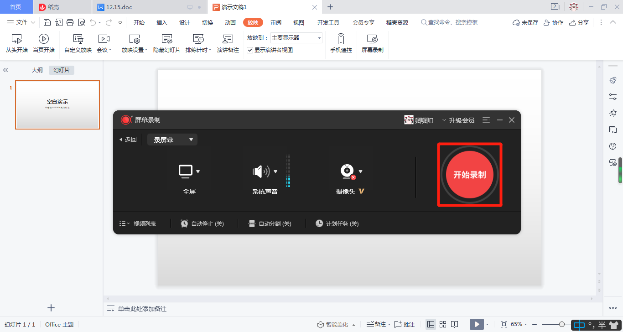Toggle 自动分割 setting in recorder
Image resolution: width=623 pixels, height=332 pixels.
[x=270, y=223]
